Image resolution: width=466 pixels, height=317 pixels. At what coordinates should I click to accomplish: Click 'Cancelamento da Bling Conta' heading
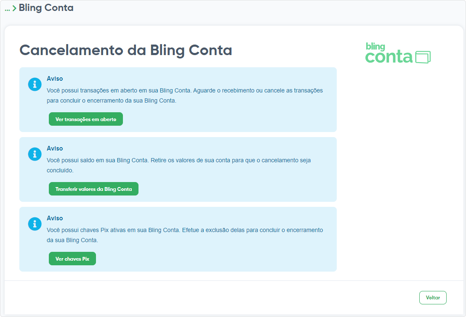coord(126,50)
